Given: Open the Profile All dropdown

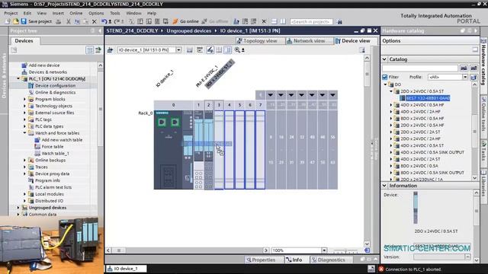Looking at the screenshot, I should click(465, 77).
